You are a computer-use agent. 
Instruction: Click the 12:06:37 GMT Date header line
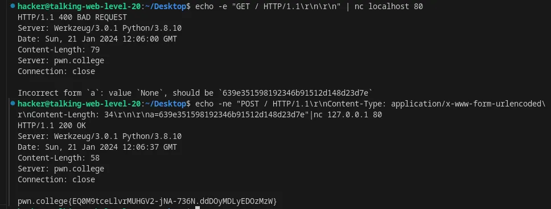click(97, 147)
